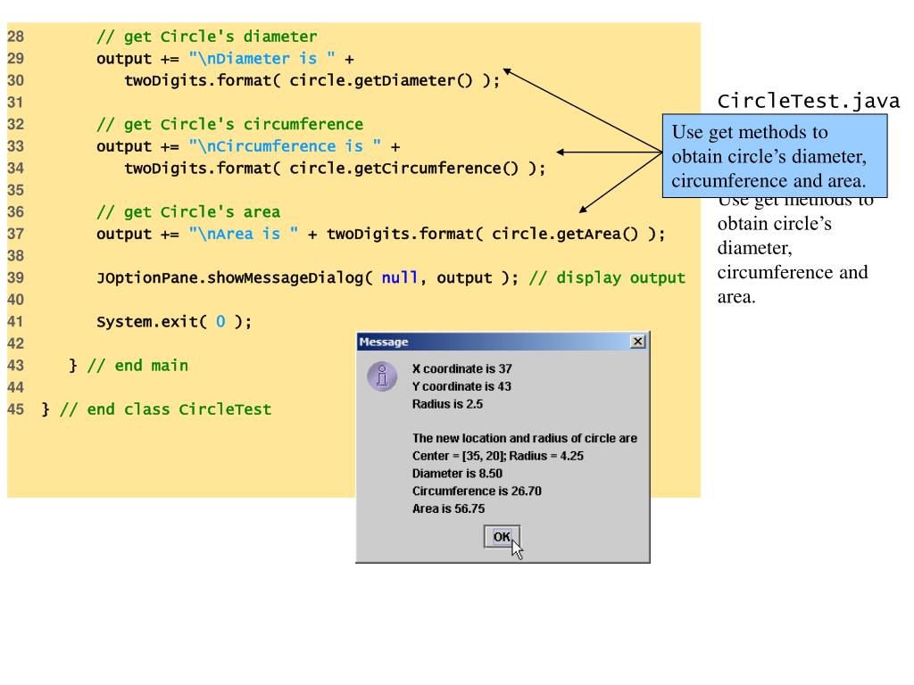The width and height of the screenshot is (914, 685).
Task: Click 'Y coordinate is 43' text
Action: pyautogui.click(x=461, y=386)
